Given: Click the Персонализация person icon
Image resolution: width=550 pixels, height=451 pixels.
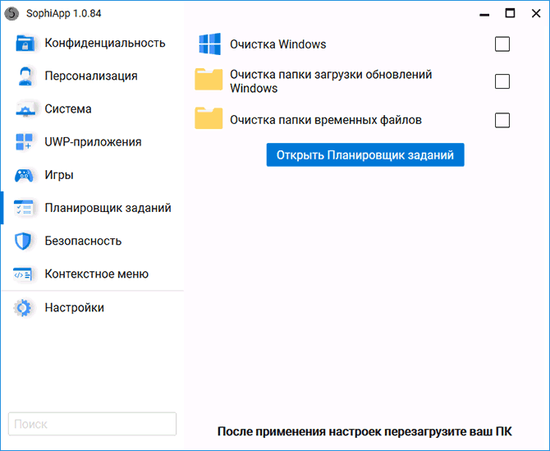Looking at the screenshot, I should coord(25,76).
